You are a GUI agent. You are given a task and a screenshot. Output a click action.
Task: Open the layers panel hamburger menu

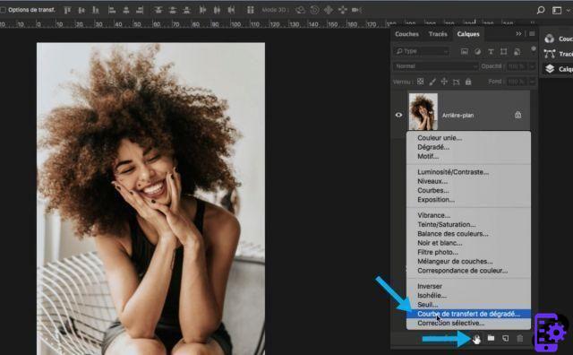(x=532, y=34)
